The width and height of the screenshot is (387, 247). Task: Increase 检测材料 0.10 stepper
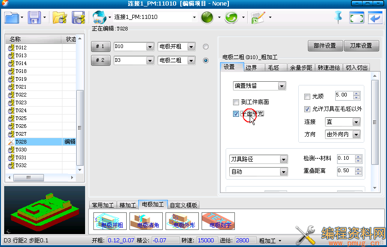pyautogui.click(x=358, y=157)
